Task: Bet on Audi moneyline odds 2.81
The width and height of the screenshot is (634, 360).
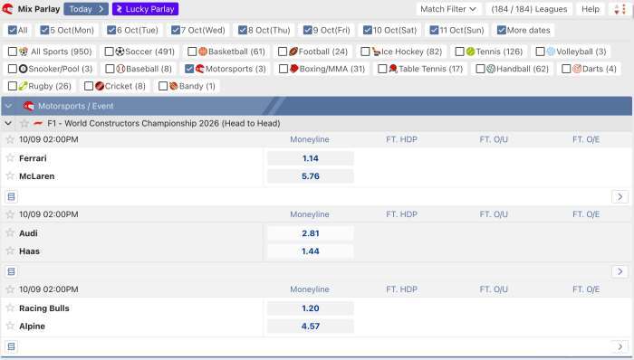Action: click(x=311, y=233)
